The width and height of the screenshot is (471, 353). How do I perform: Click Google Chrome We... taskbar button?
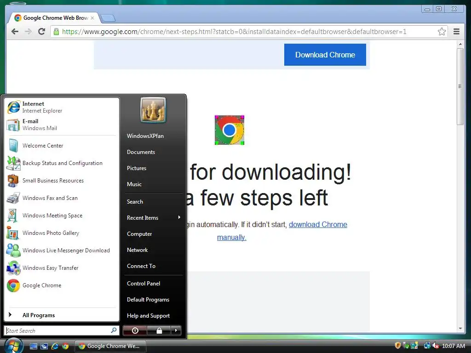(x=110, y=346)
